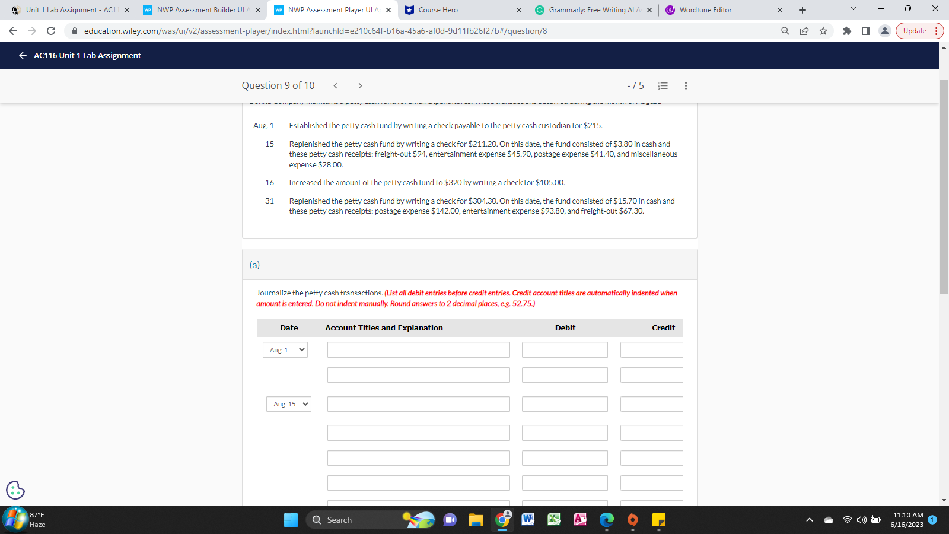The height and width of the screenshot is (534, 949).
Task: Go to the next question with the right chevron
Action: [x=360, y=85]
